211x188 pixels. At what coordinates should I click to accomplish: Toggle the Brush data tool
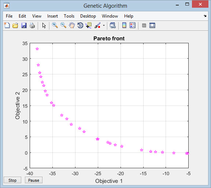click(97, 25)
